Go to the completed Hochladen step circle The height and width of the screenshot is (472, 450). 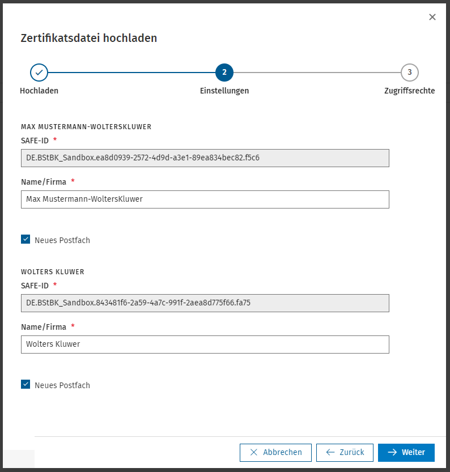pos(39,73)
